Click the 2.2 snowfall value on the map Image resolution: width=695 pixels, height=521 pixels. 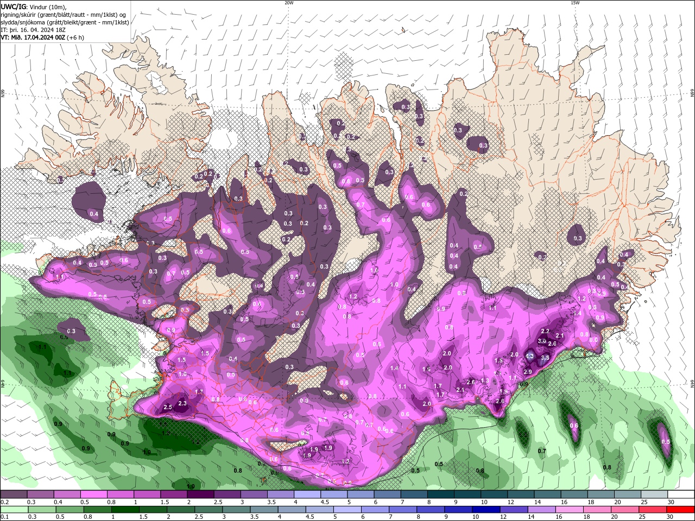click(x=546, y=331)
